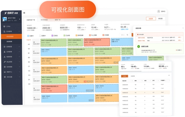This screenshot has width=185, height=117.
Task: Close the room details panel with the X icon
Action: tap(183, 28)
